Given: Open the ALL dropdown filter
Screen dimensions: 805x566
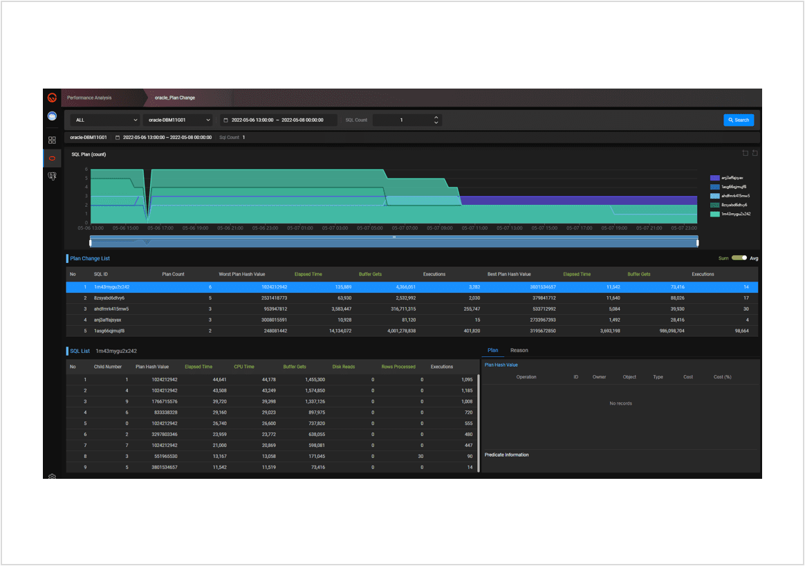Looking at the screenshot, I should 104,120.
